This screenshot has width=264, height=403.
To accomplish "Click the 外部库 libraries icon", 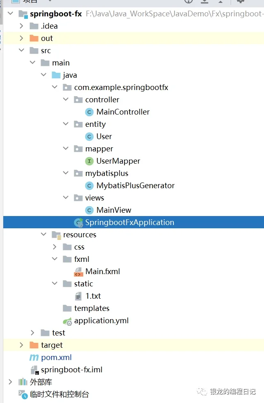I will [23, 382].
